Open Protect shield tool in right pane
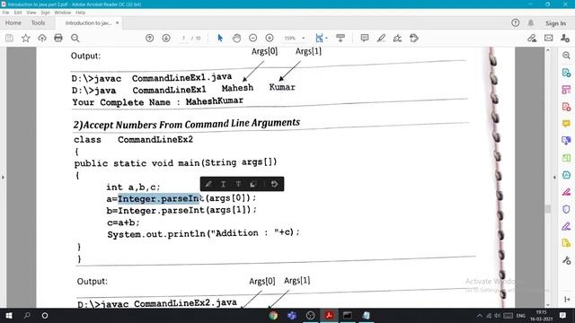 tap(566, 209)
